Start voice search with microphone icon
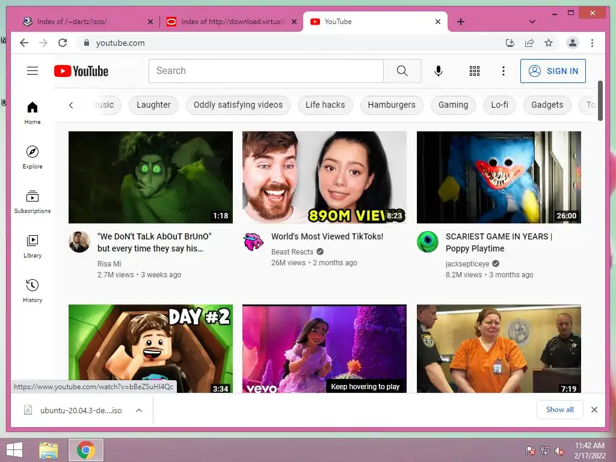The width and height of the screenshot is (616, 462). [x=439, y=71]
